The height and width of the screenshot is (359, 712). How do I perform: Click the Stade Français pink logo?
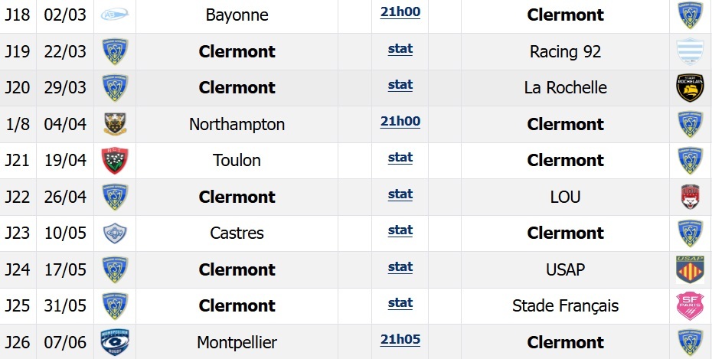[690, 306]
